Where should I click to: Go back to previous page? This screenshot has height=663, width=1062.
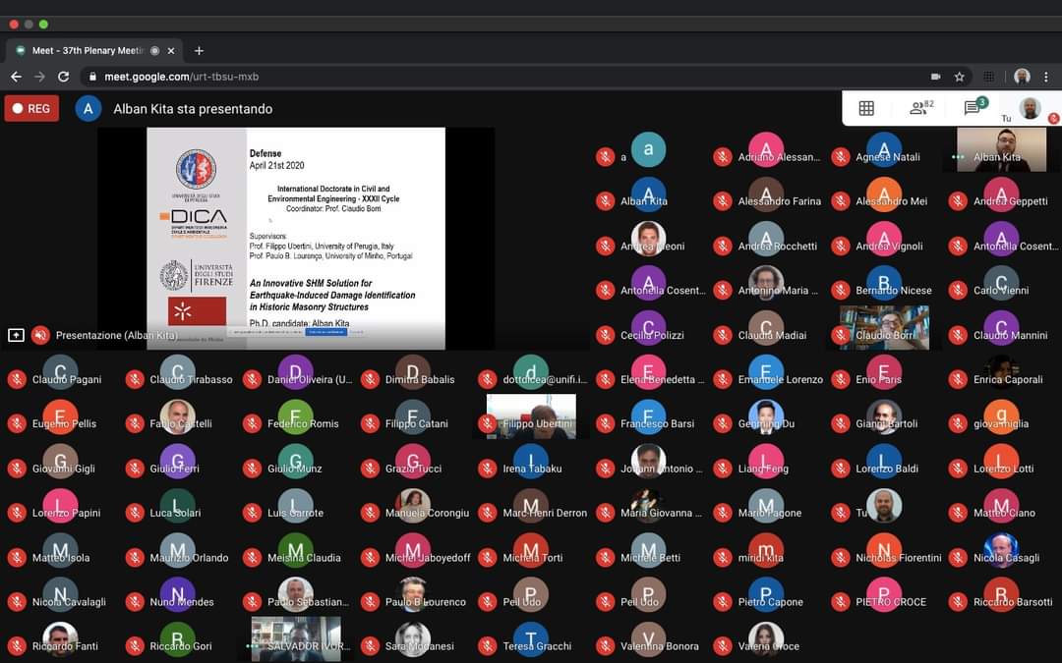click(x=16, y=77)
